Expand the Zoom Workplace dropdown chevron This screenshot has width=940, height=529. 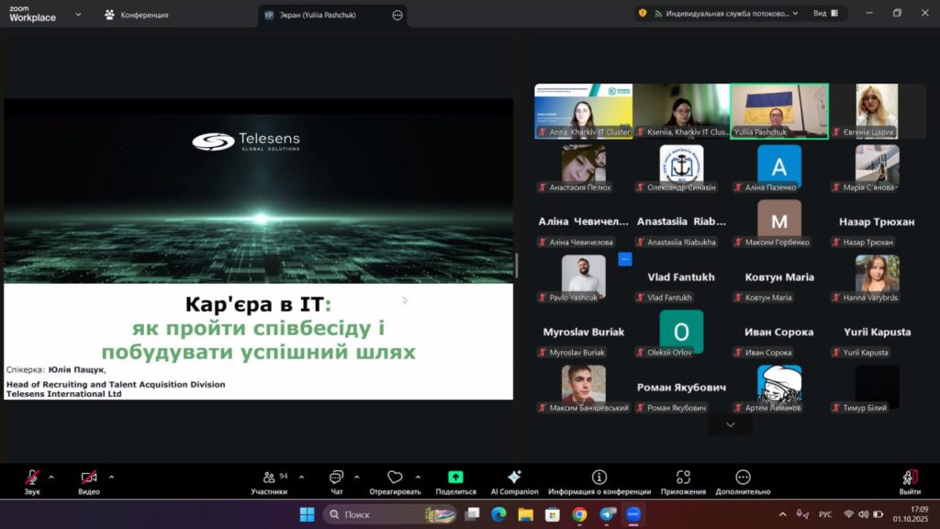(x=77, y=15)
